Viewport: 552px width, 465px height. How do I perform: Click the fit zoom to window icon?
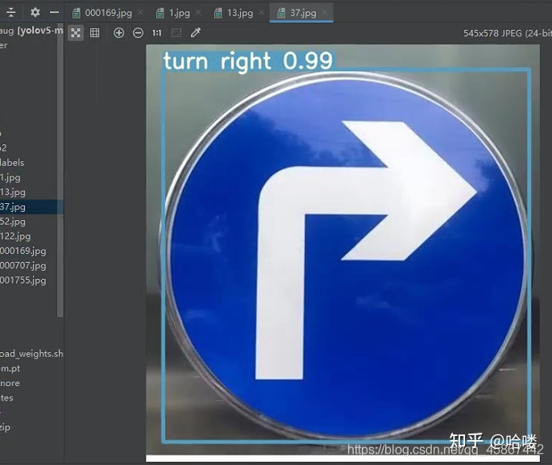tap(176, 33)
